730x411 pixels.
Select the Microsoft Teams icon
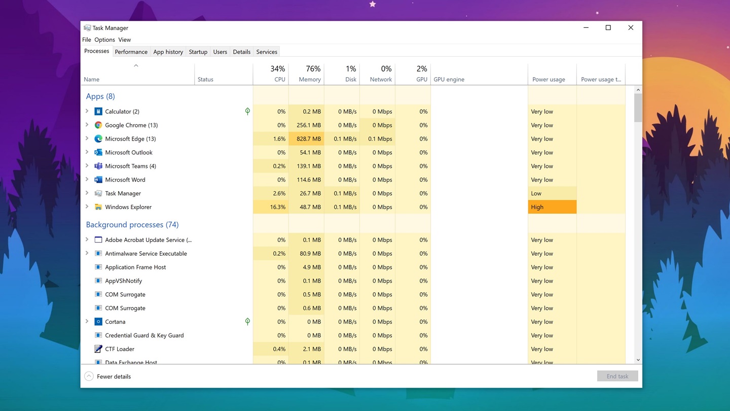(x=98, y=166)
